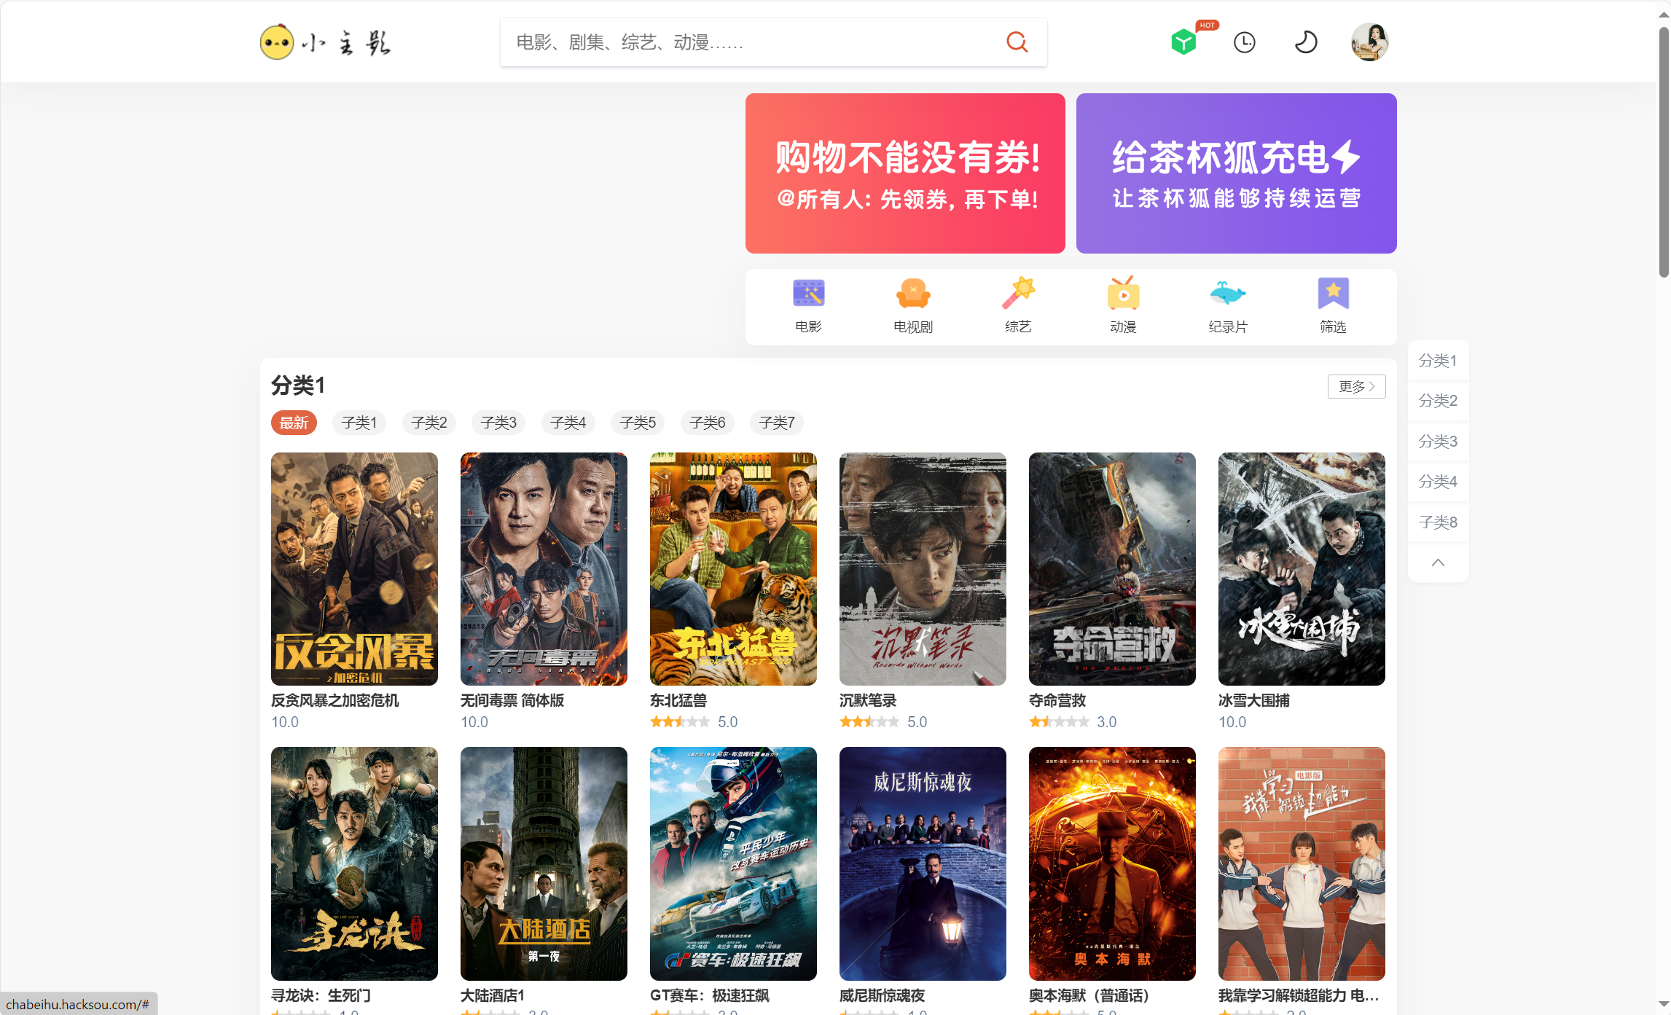
Task: Jump to 分类1 in side navigation
Action: point(1438,361)
